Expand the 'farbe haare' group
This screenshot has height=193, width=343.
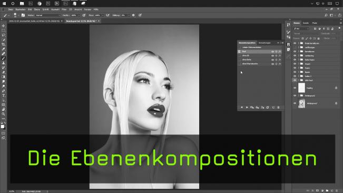pyautogui.click(x=299, y=60)
